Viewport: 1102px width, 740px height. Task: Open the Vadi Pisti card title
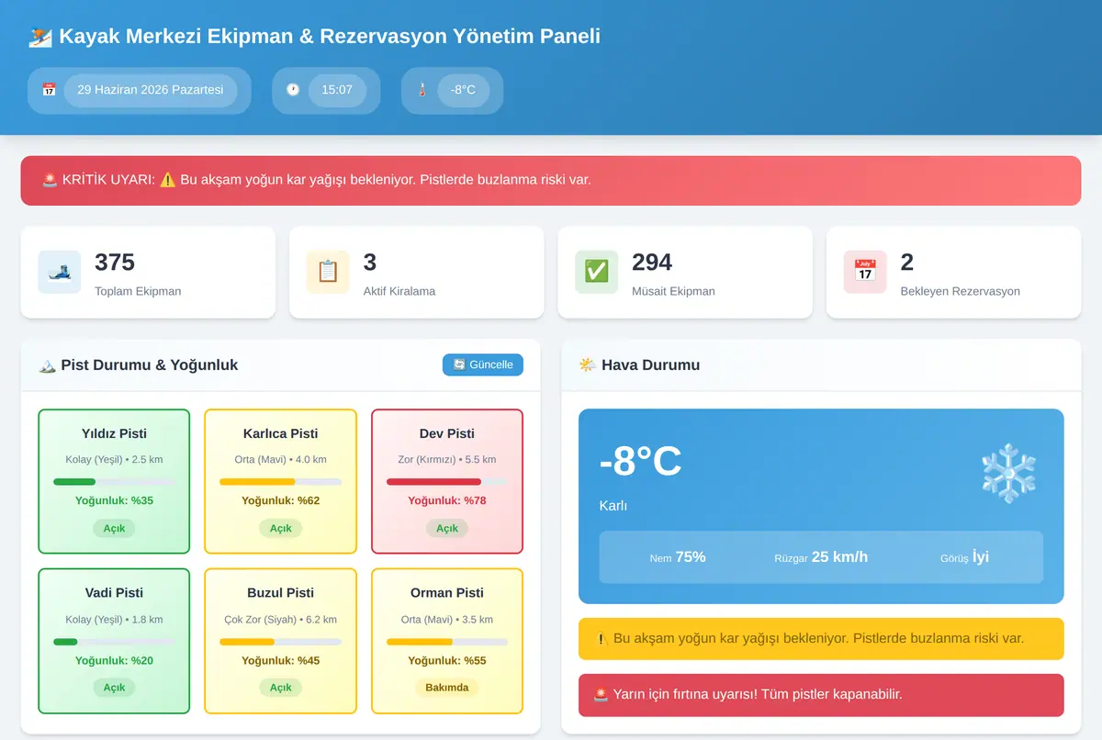pyautogui.click(x=114, y=593)
